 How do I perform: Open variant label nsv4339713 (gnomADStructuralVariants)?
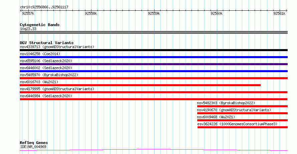[57, 47]
